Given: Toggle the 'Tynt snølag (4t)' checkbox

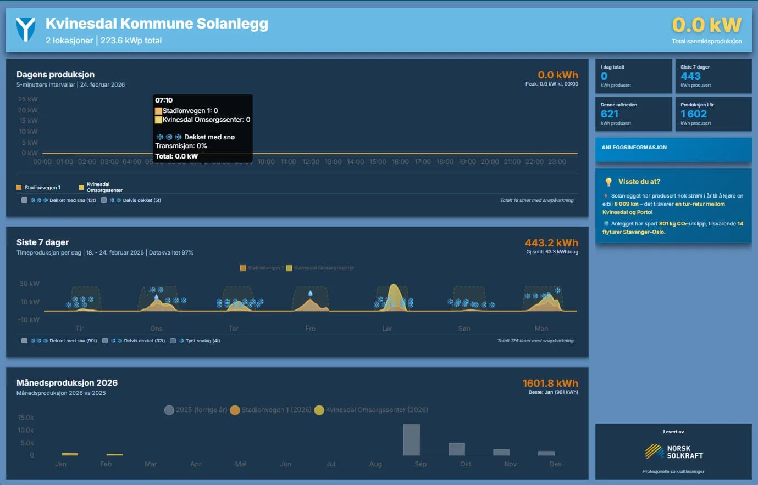Looking at the screenshot, I should (x=173, y=340).
